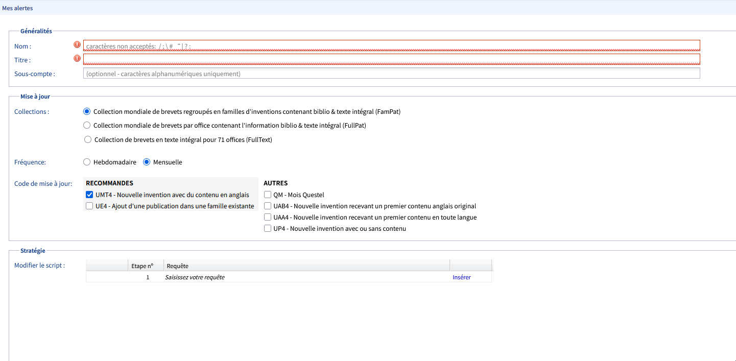Screen dimensions: 736x361
Task: Uncheck UMT4 Nouvelle invention checkbox
Action: coord(89,195)
